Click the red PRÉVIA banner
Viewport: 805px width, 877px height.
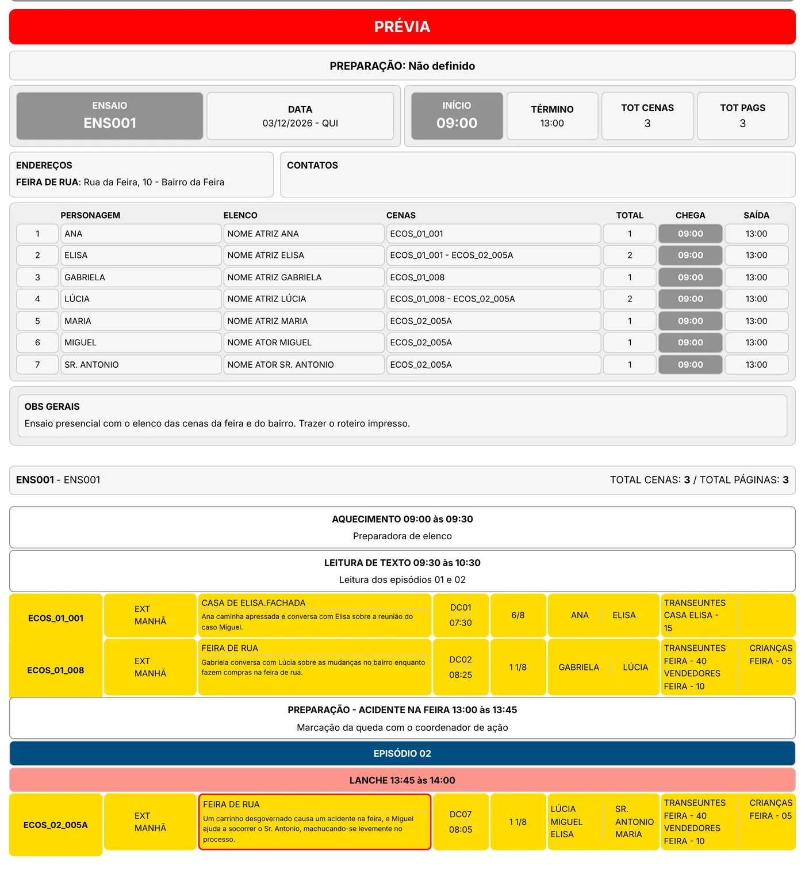coord(402,26)
